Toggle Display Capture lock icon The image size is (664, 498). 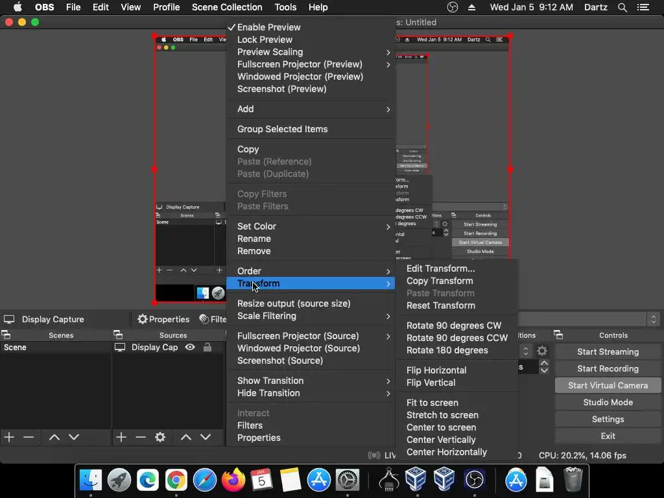[207, 348]
